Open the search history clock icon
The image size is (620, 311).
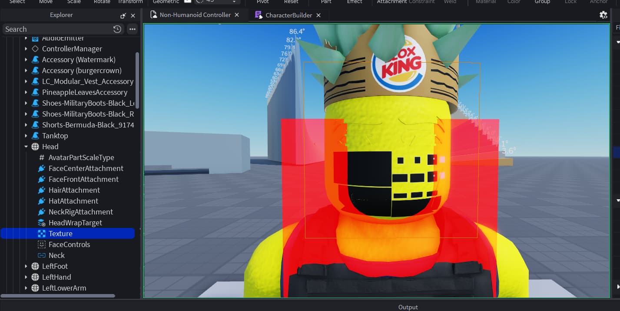[117, 29]
